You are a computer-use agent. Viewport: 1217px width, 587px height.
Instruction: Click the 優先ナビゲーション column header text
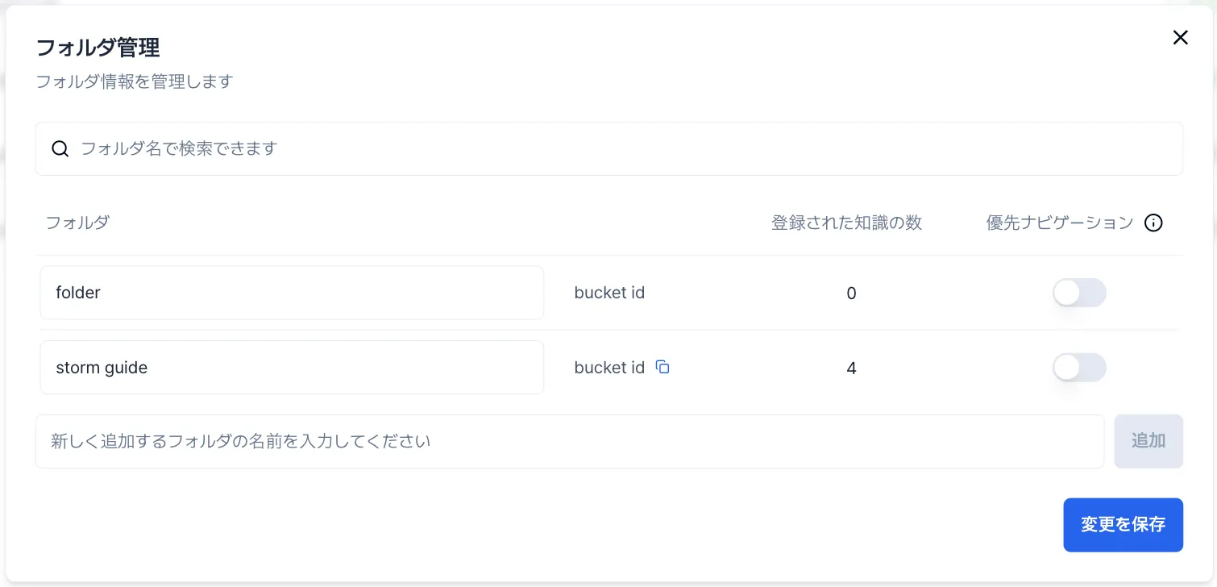tap(1059, 223)
